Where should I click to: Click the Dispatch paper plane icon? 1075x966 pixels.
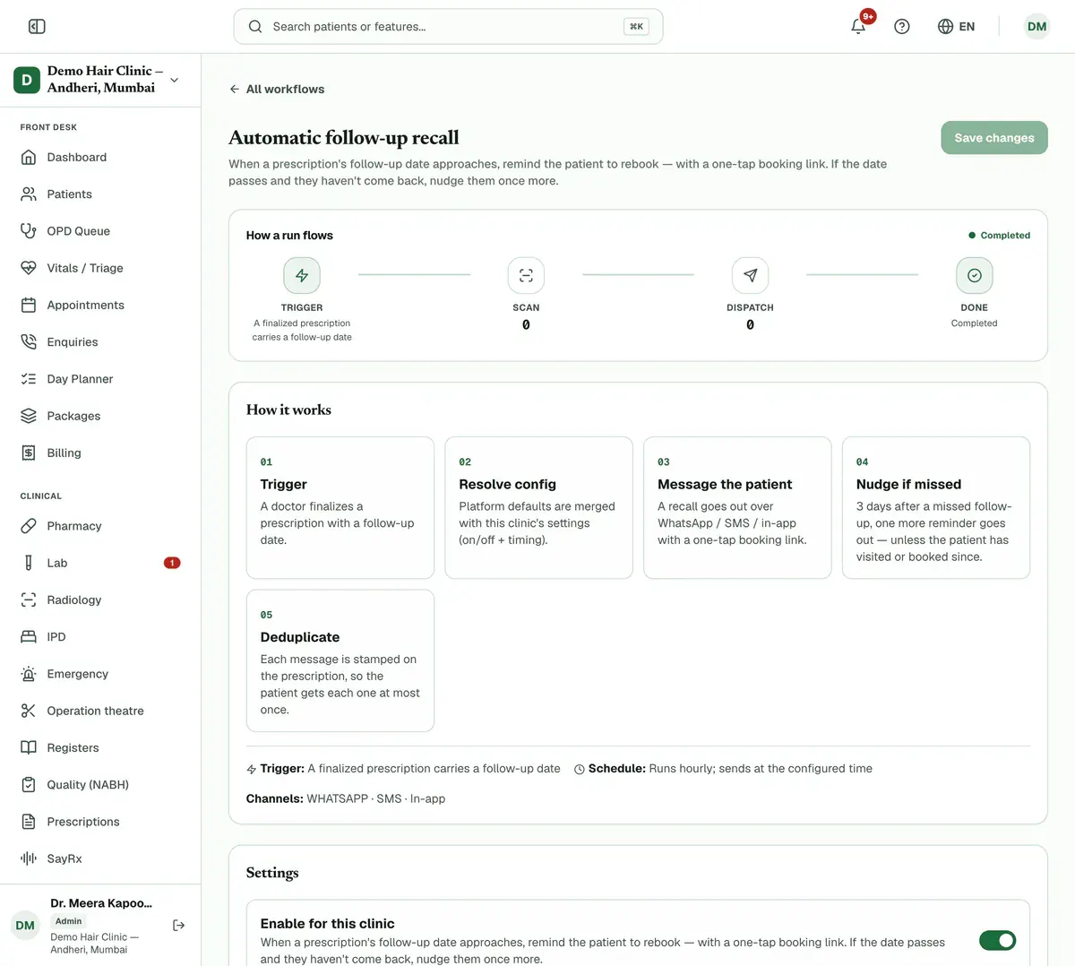[x=750, y=275]
